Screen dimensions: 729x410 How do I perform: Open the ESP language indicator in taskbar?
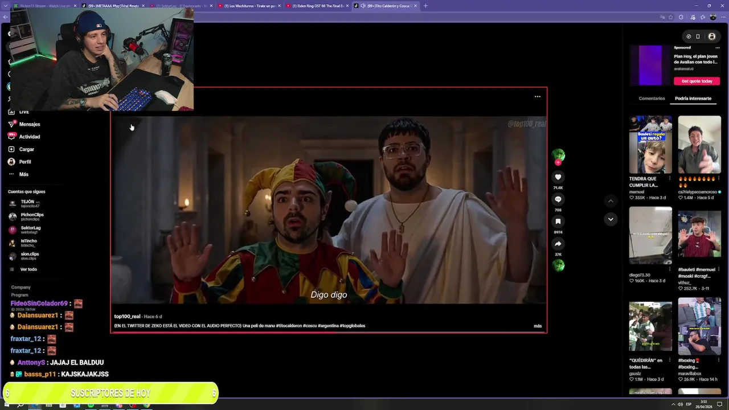(x=689, y=404)
